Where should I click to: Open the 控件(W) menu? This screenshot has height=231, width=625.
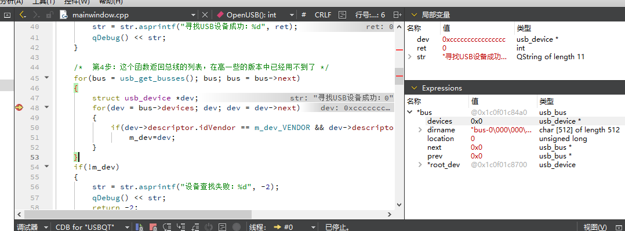click(77, 2)
